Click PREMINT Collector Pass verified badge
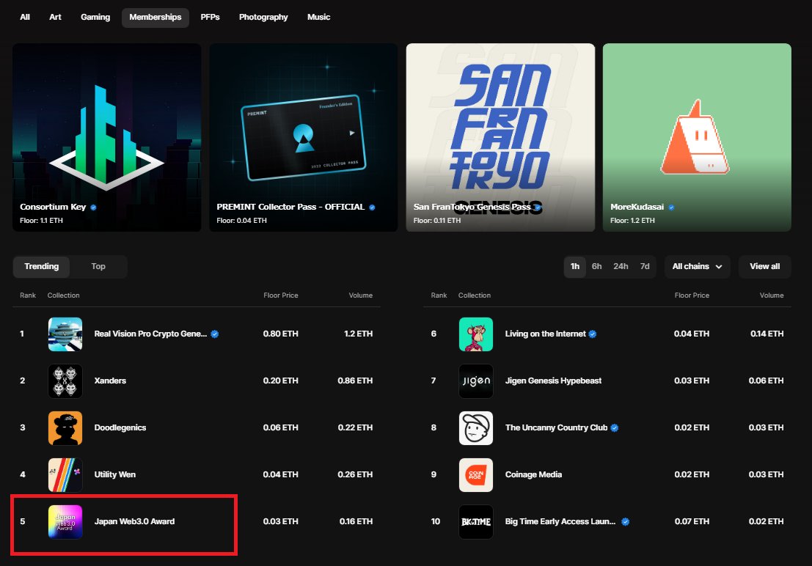Viewport: 812px width, 566px height. click(x=372, y=207)
